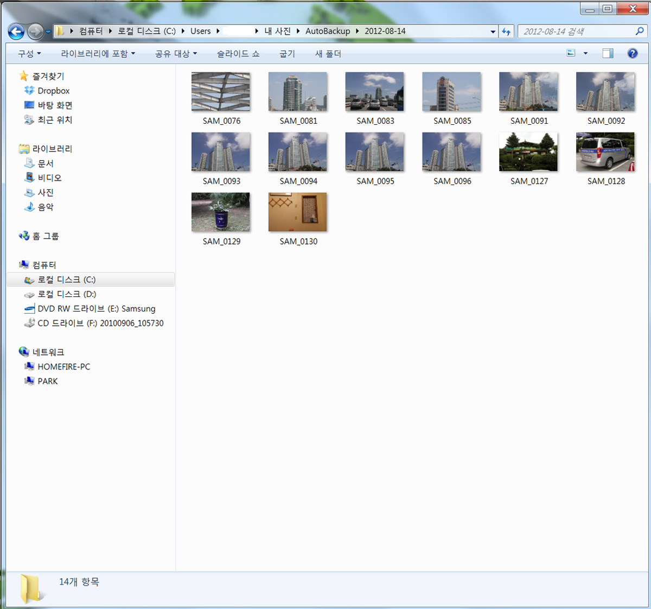Open the 공유 대상 menu
Image resolution: width=651 pixels, height=609 pixels.
click(176, 54)
